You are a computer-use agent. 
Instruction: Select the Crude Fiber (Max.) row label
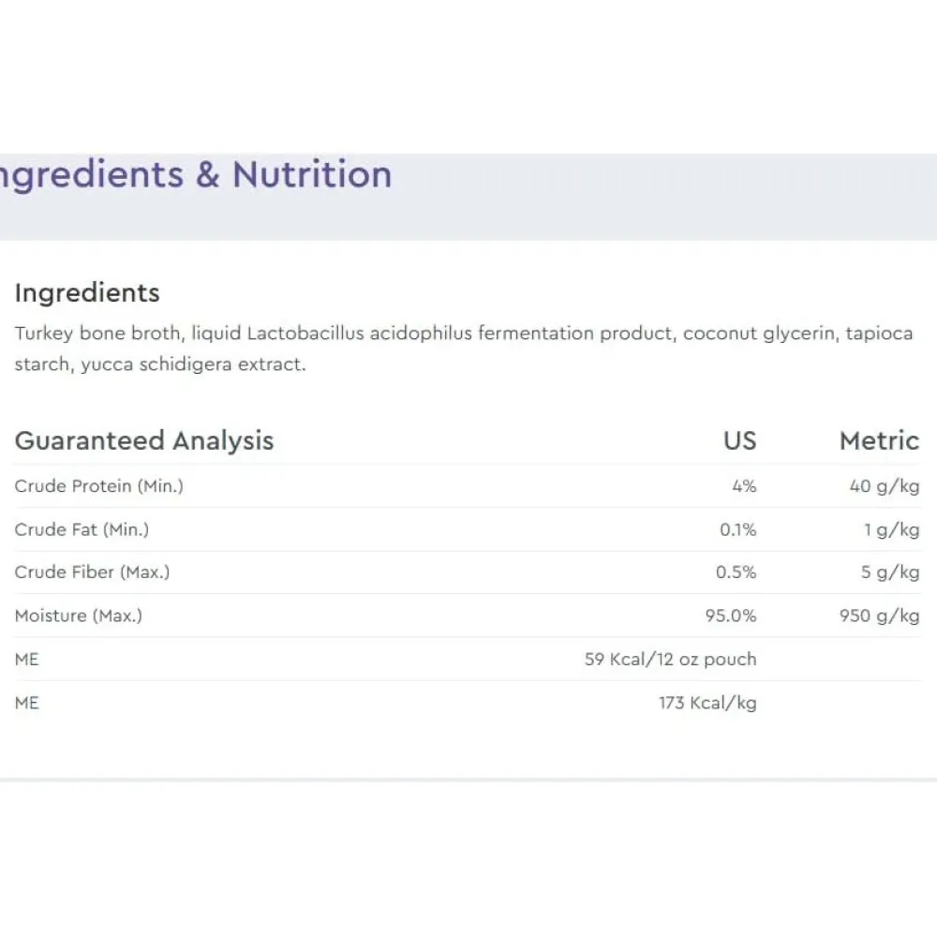click(x=92, y=572)
